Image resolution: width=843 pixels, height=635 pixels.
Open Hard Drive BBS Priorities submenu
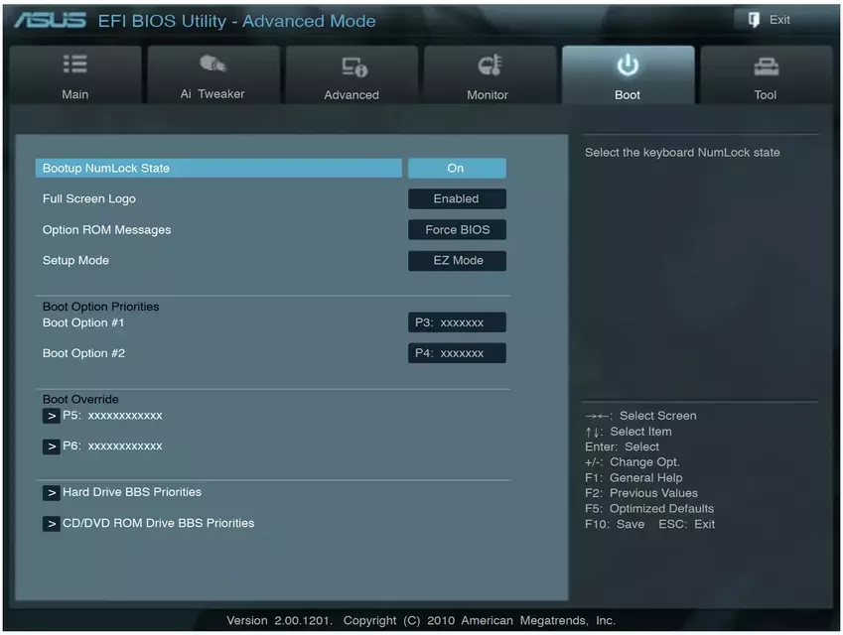(132, 492)
